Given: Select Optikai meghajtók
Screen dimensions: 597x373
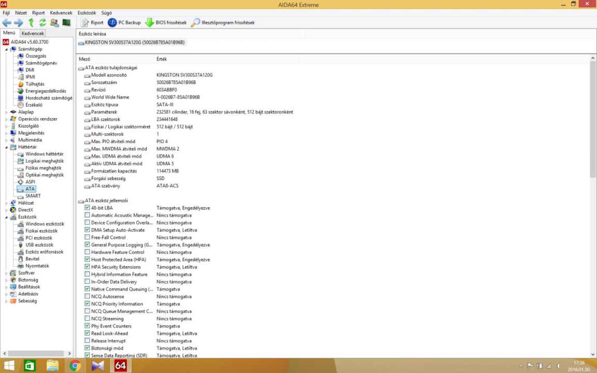Looking at the screenshot, I should tap(44, 175).
